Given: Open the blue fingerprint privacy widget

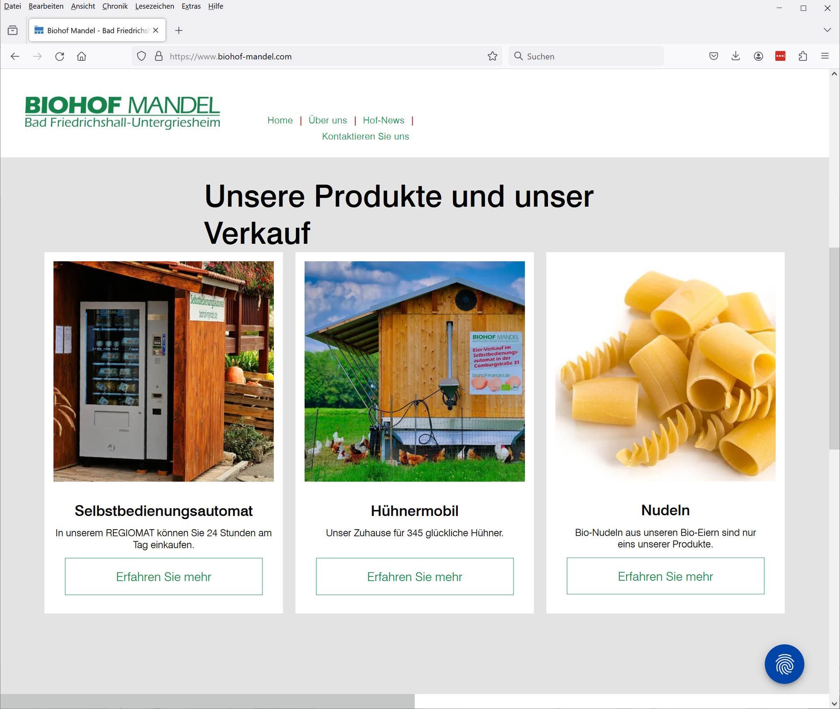Looking at the screenshot, I should 784,664.
